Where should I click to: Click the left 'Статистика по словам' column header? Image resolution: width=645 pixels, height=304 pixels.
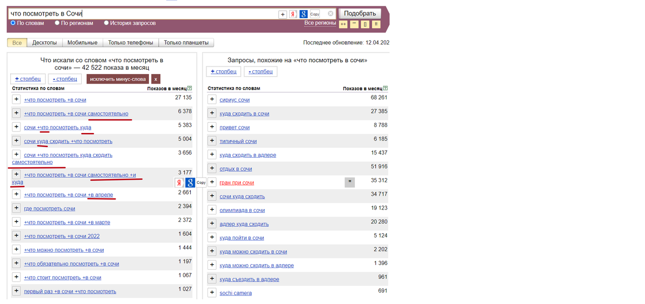(x=38, y=88)
